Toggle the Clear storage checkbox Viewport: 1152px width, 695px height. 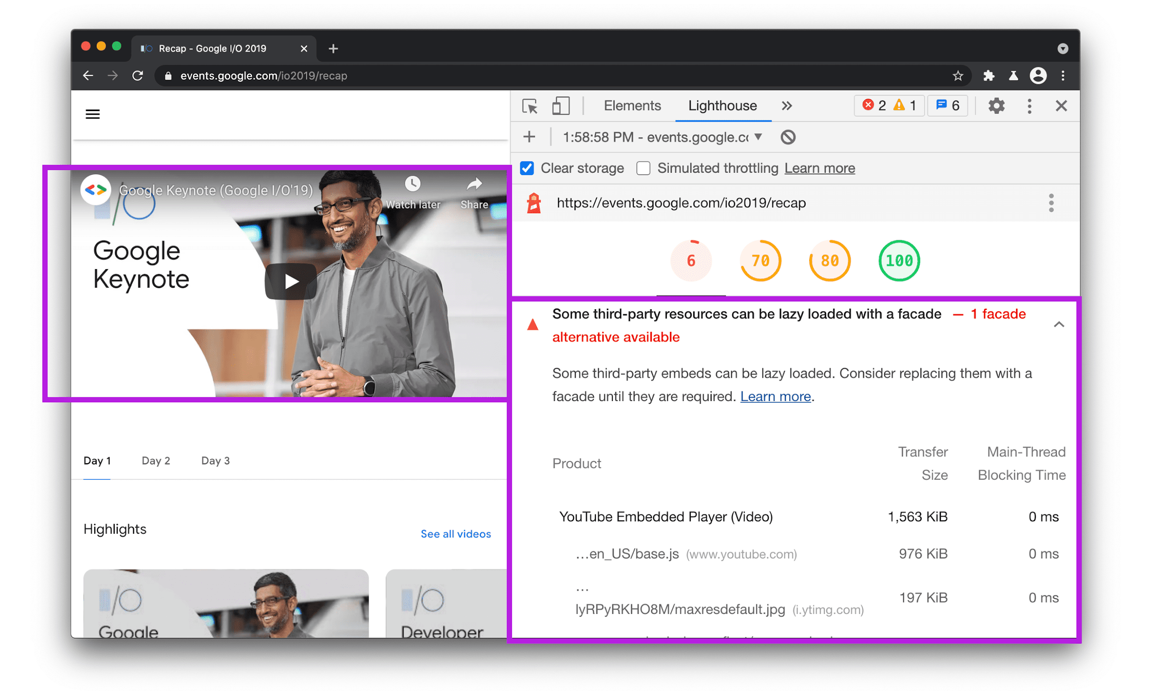[x=527, y=168]
